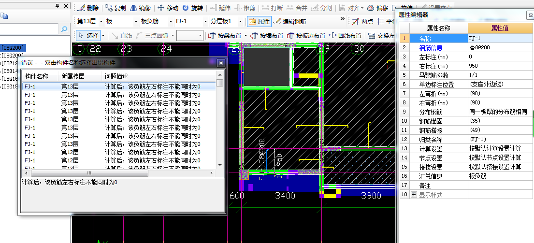Click the 右标注 value 950 cell
Image resolution: width=534 pixels, height=243 pixels.
[x=500, y=66]
